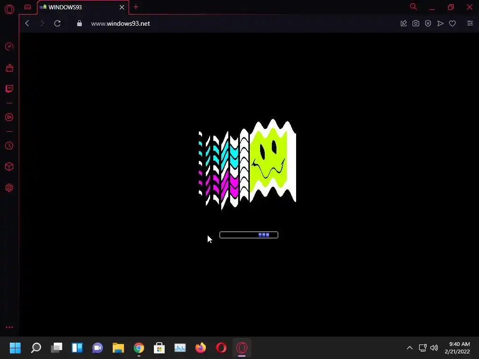
Task: Open File Explorer from taskbar
Action: (x=118, y=348)
